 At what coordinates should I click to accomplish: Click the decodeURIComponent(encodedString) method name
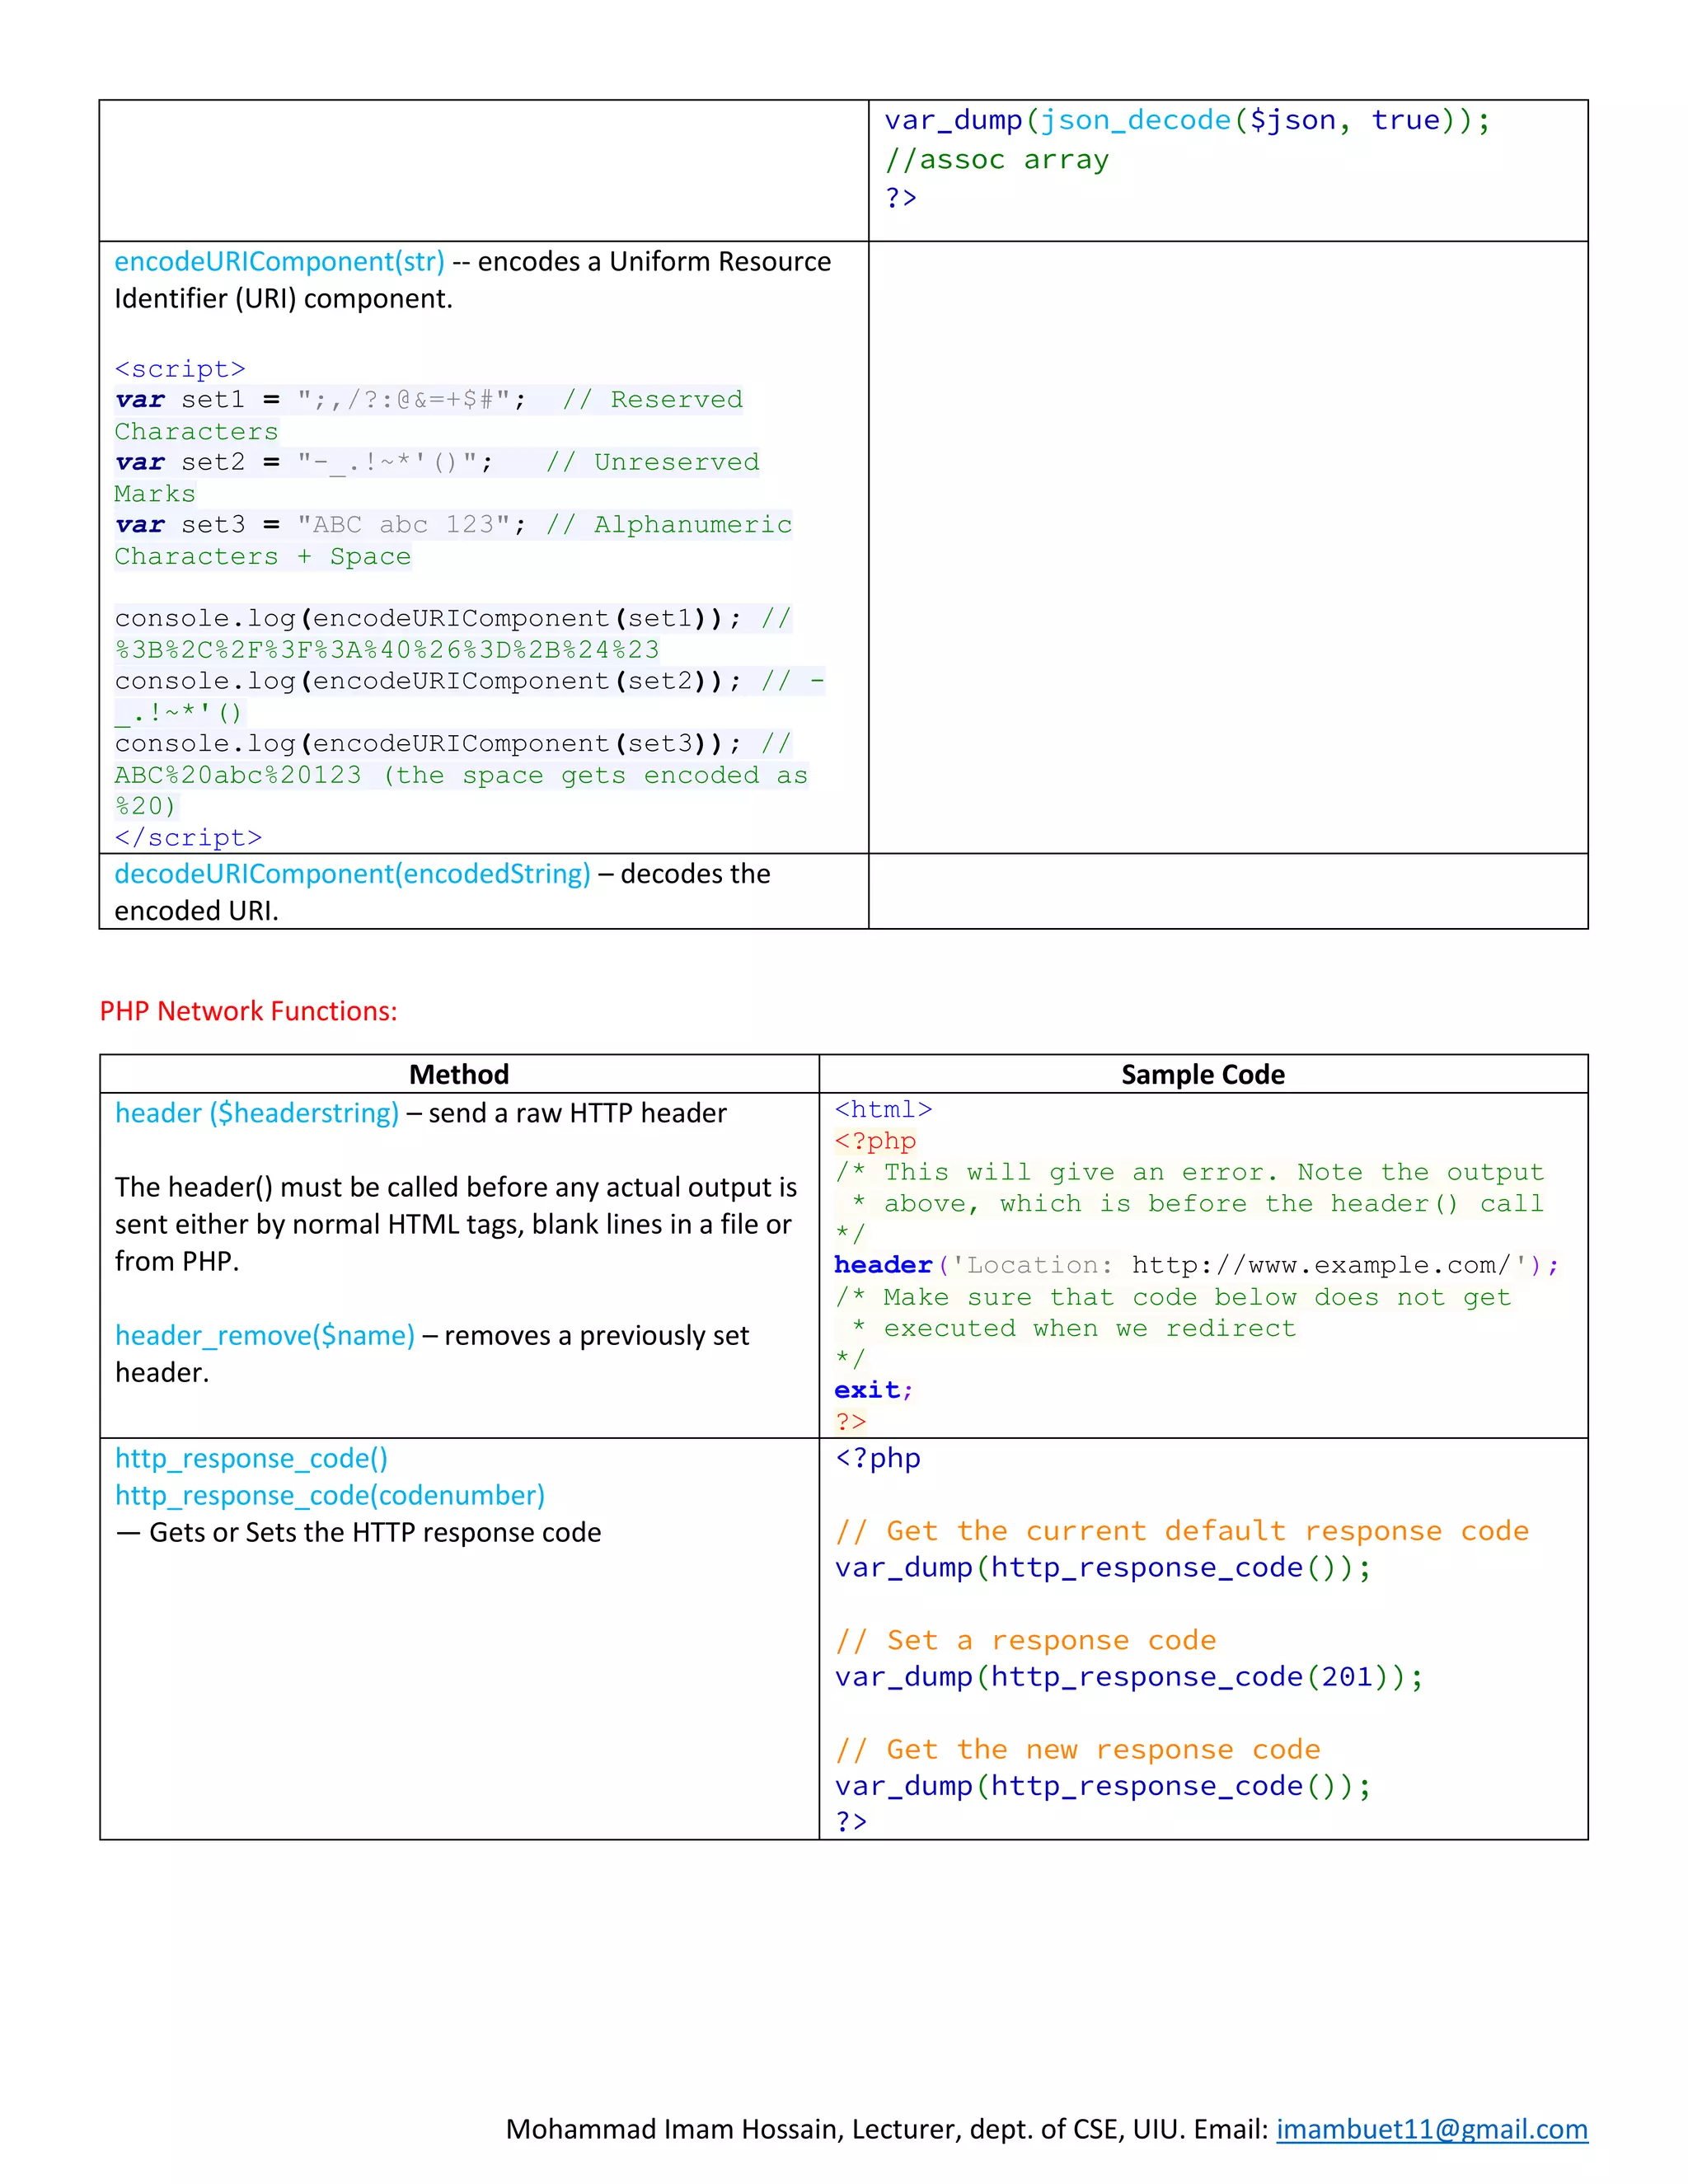click(x=352, y=874)
